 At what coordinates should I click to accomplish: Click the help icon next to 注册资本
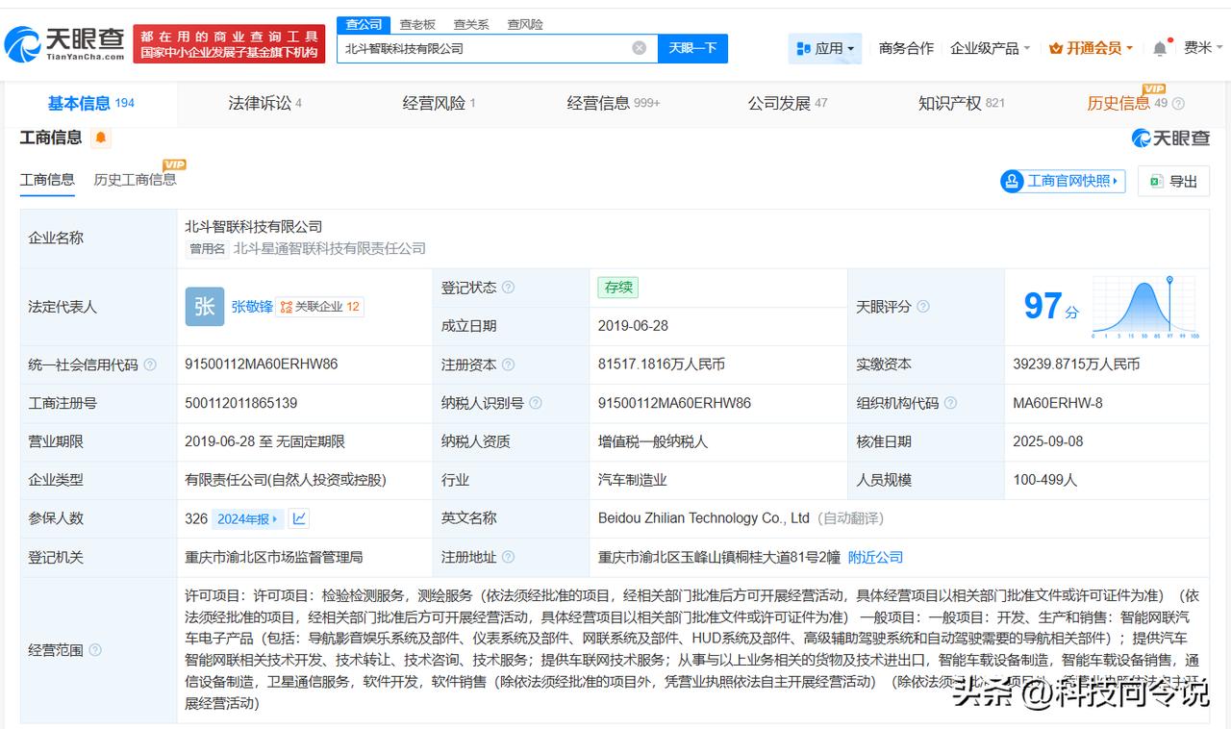(x=508, y=364)
